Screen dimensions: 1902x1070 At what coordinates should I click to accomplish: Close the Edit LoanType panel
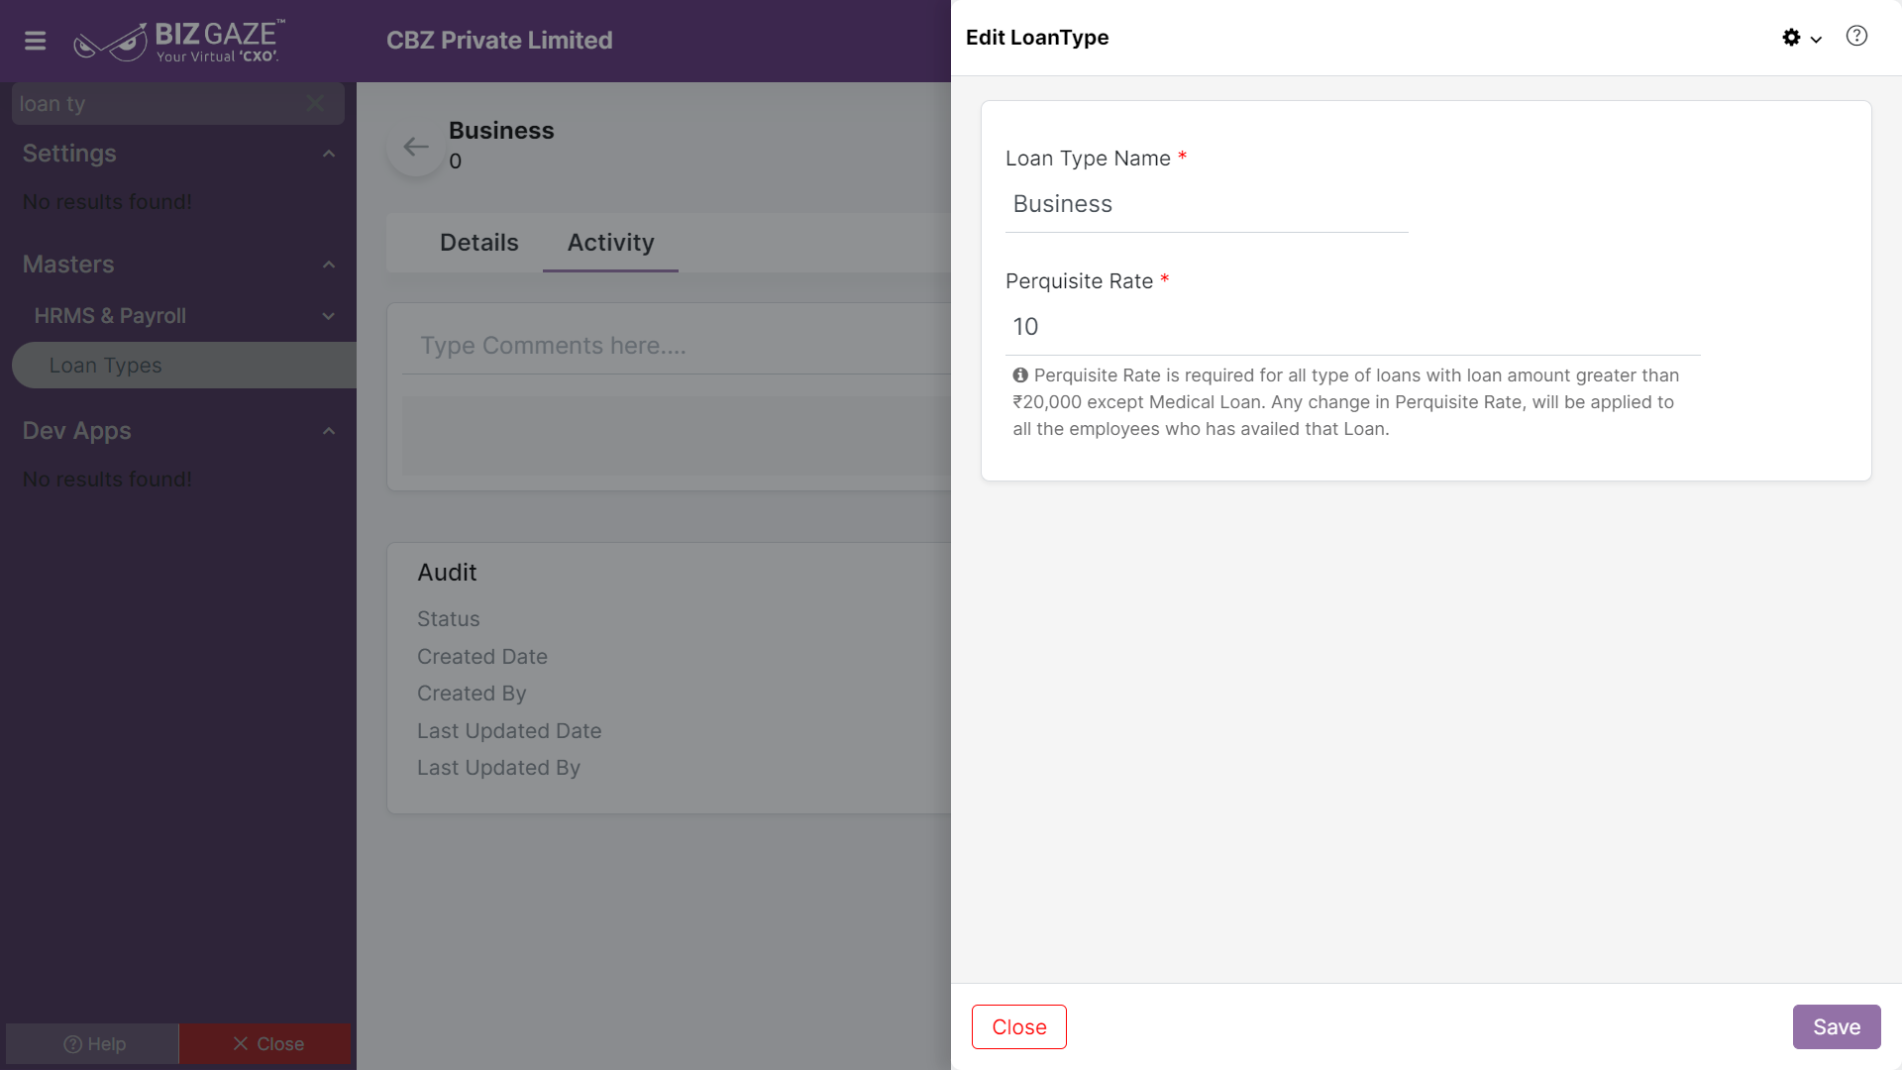(1019, 1027)
